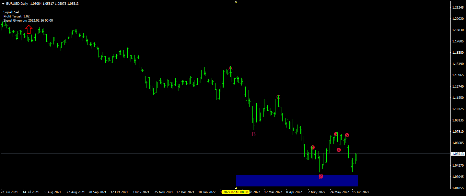Viewport: 466px width, 196px height.
Task: Select the red wave label A
Action: (x=231, y=68)
